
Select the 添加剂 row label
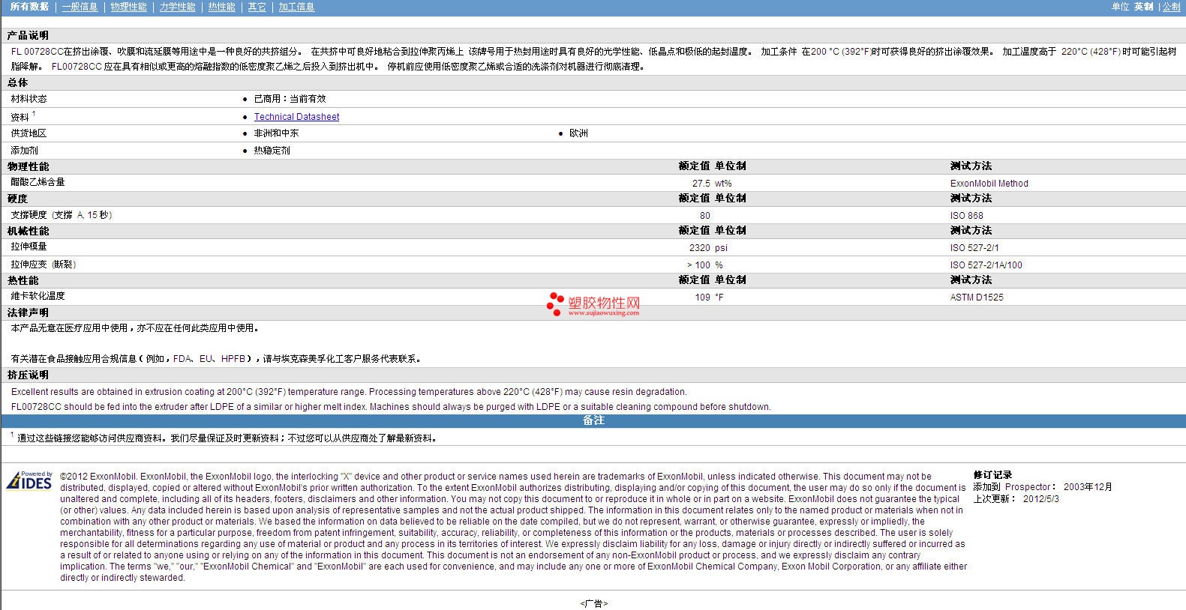pos(24,151)
